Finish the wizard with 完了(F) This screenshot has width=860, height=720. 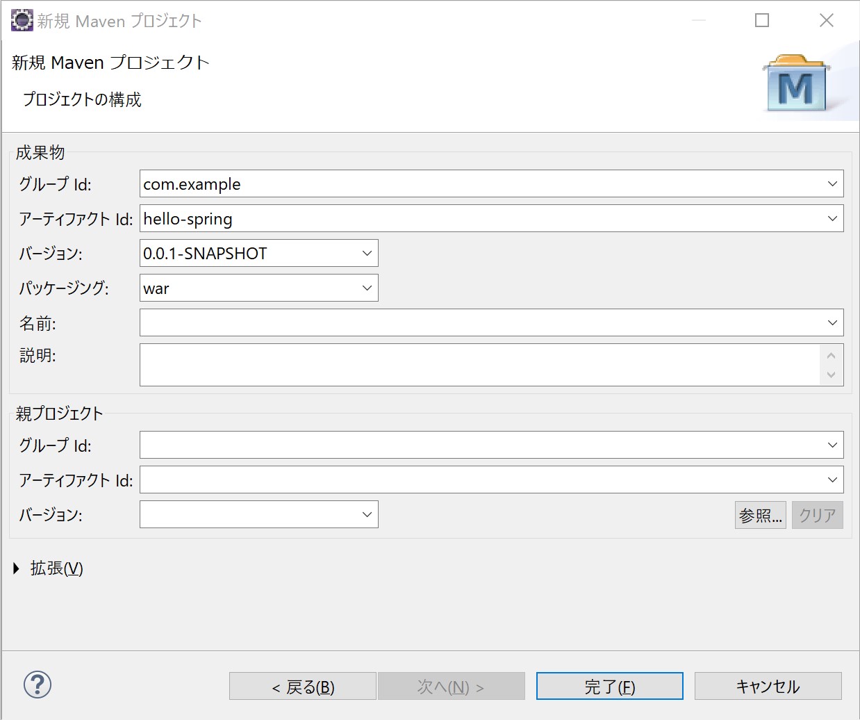(610, 687)
